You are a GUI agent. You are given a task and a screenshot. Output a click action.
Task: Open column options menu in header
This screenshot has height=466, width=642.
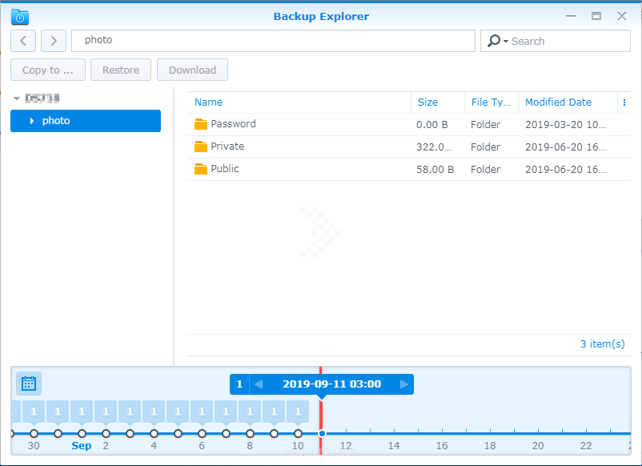click(x=624, y=102)
